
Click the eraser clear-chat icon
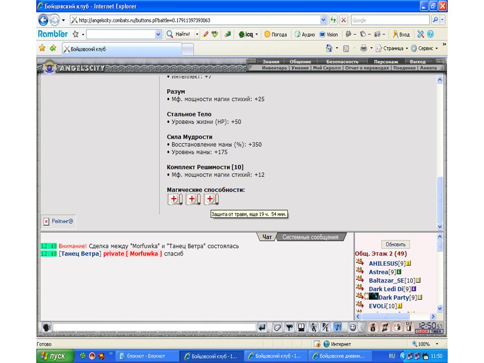pyautogui.click(x=277, y=327)
